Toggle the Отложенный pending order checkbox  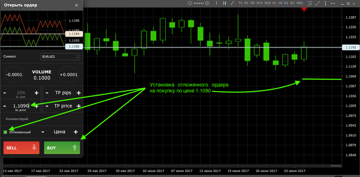coord(5,132)
